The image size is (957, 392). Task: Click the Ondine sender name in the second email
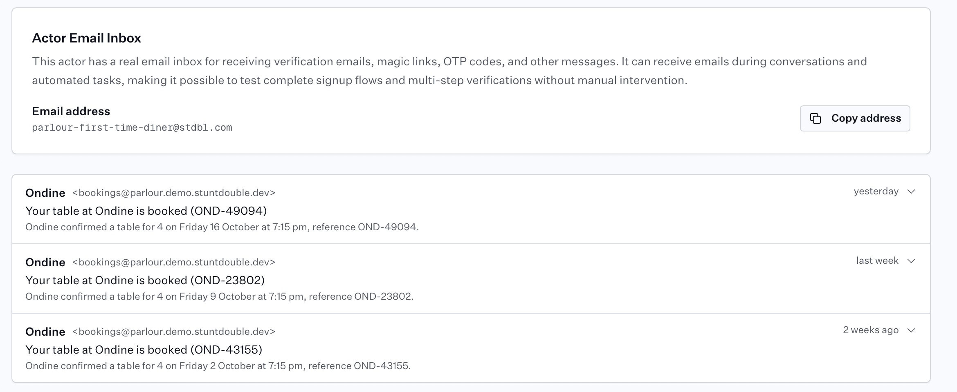pyautogui.click(x=45, y=262)
